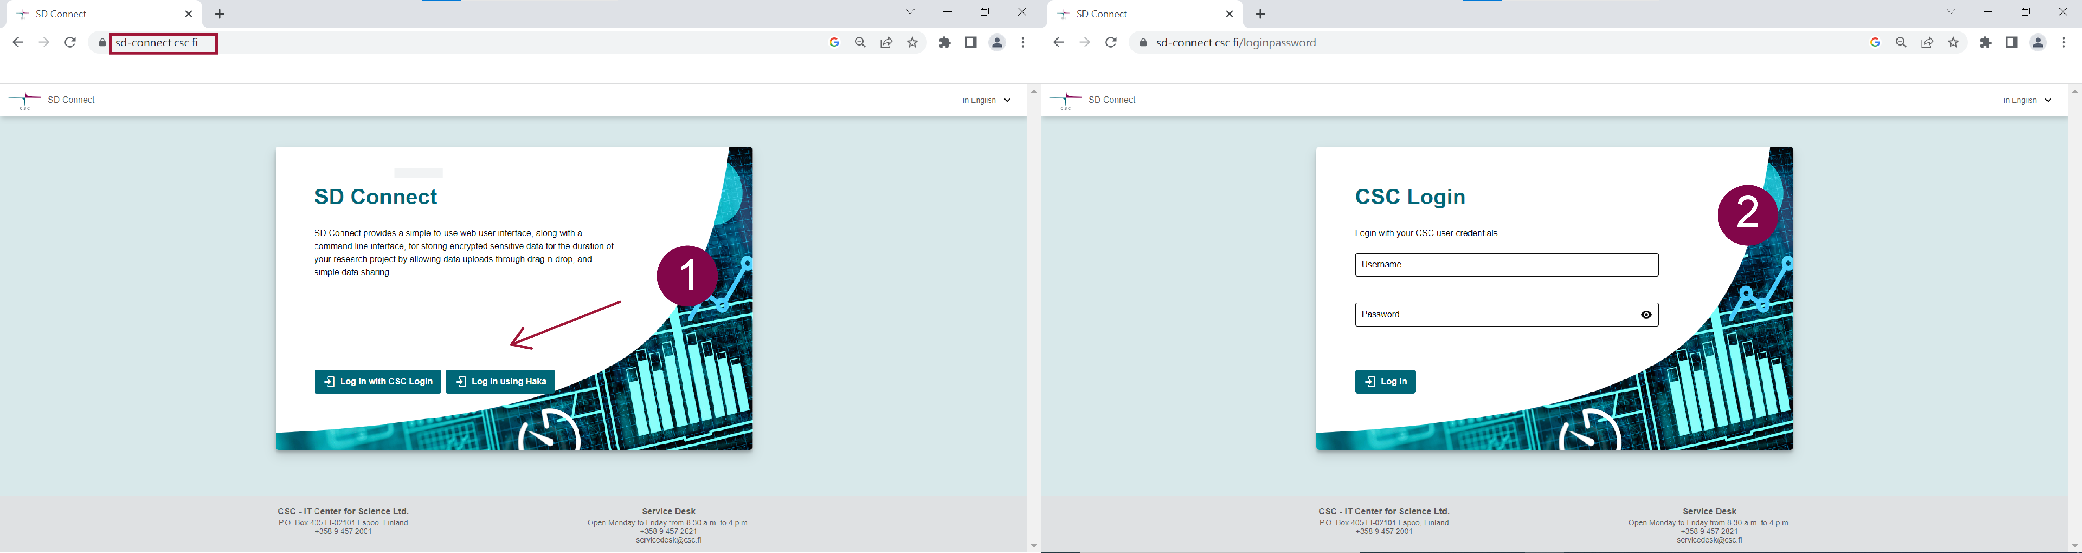Open tab search chevron in right window
The width and height of the screenshot is (2082, 553).
tap(1951, 12)
